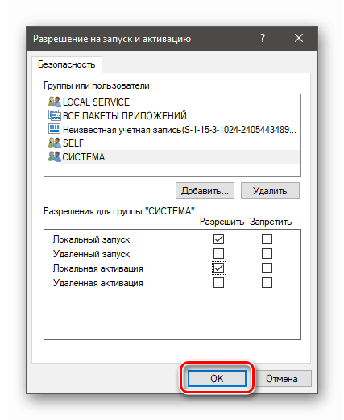Screen dimensions: 344x420
Task: Select LOCAL SERVICE in the users list
Action: (x=172, y=102)
